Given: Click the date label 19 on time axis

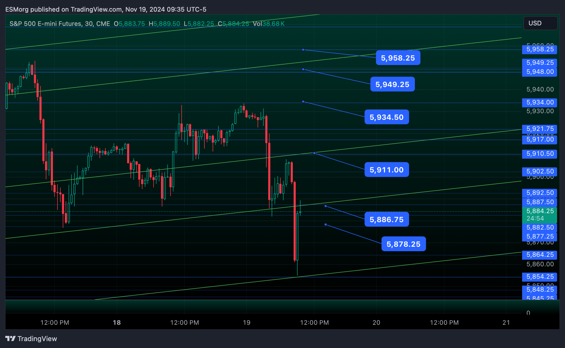Looking at the screenshot, I should pyautogui.click(x=246, y=323).
